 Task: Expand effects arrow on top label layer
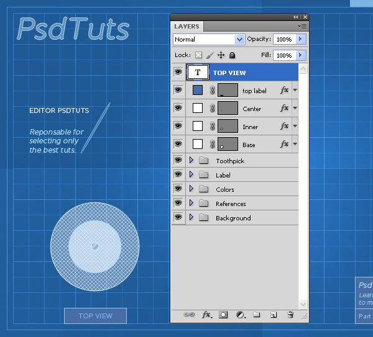point(295,90)
